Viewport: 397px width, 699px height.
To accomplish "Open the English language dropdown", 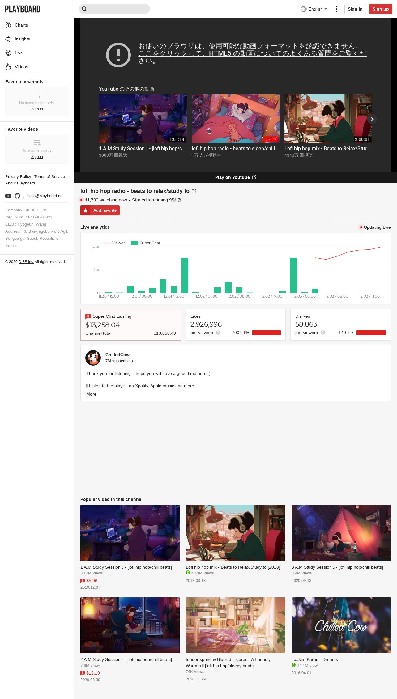I will click(314, 9).
